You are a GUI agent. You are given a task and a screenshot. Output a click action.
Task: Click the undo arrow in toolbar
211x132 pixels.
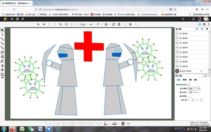38,24
